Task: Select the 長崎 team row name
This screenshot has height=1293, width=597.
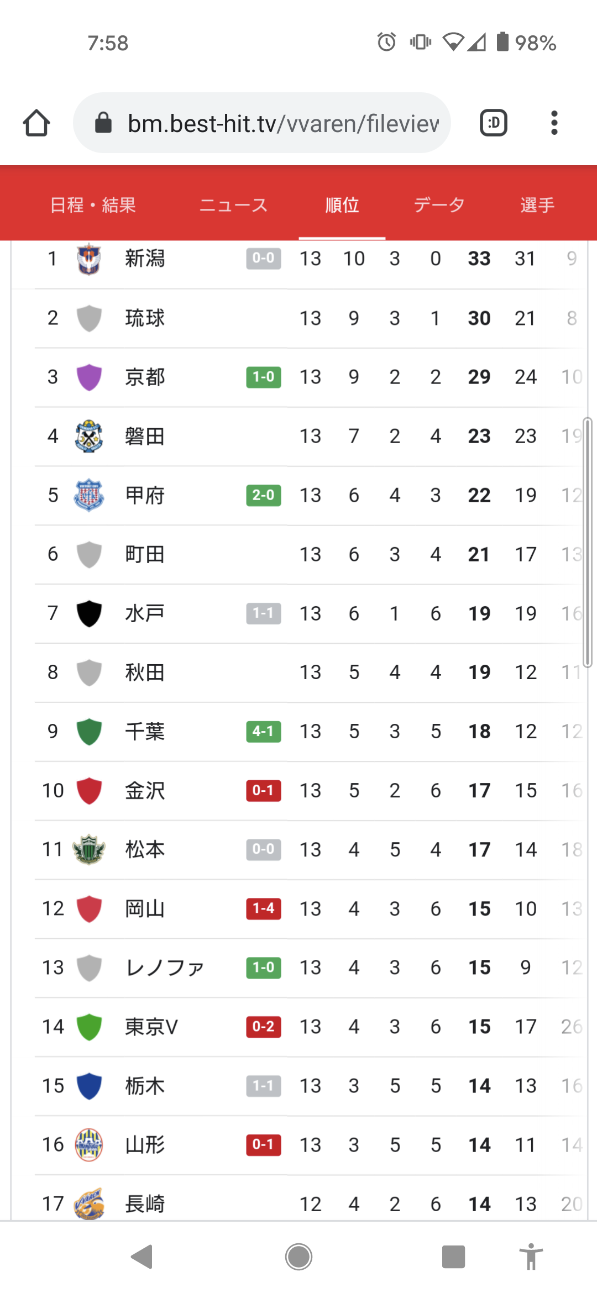Action: pos(145,1203)
